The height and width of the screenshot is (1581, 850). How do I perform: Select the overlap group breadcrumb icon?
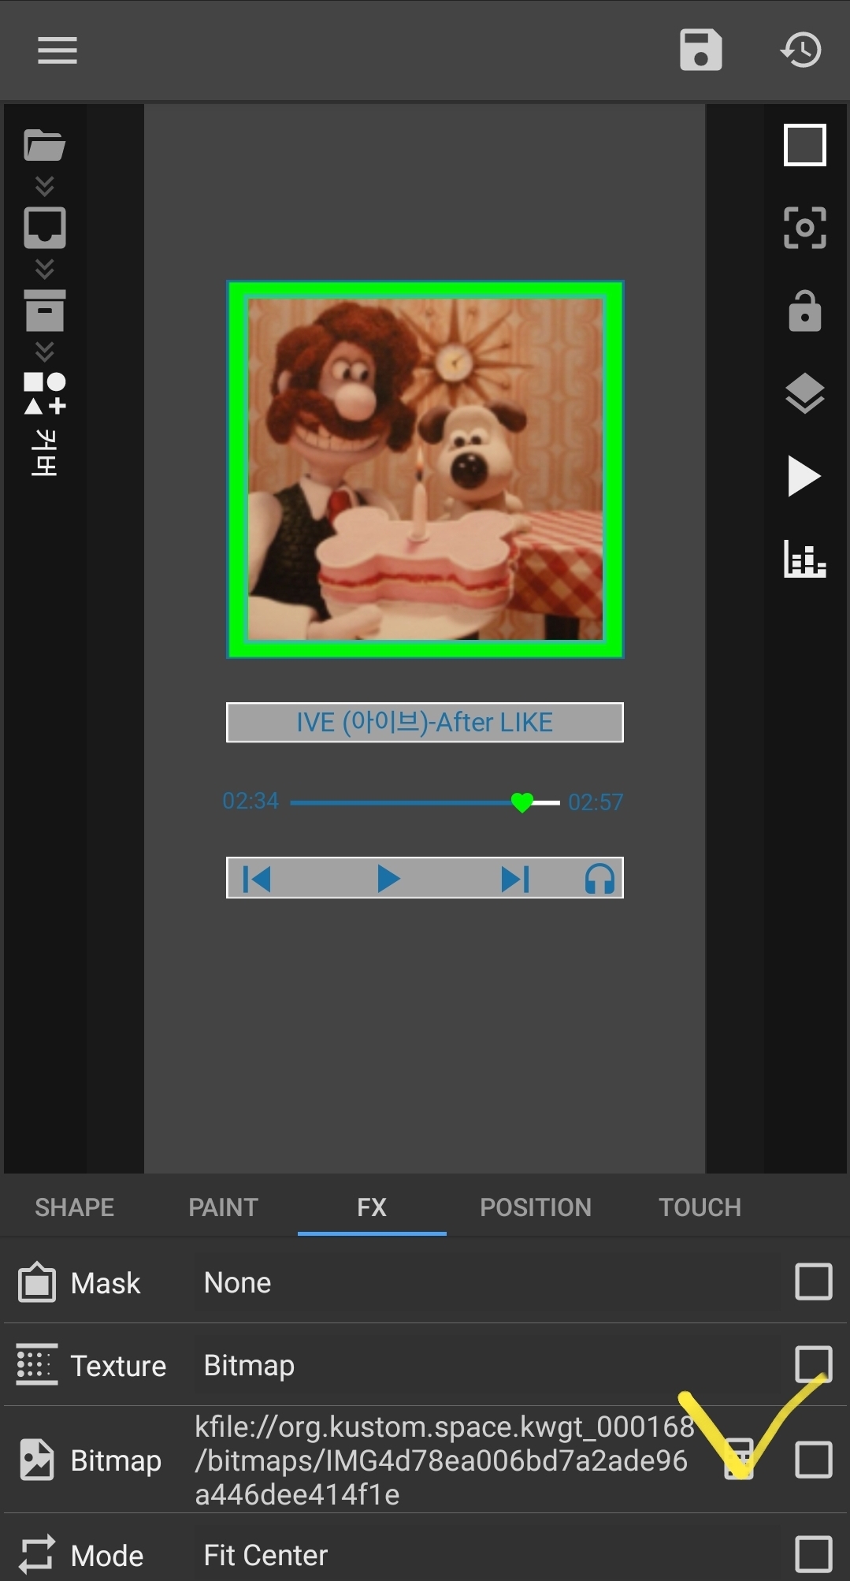[44, 228]
